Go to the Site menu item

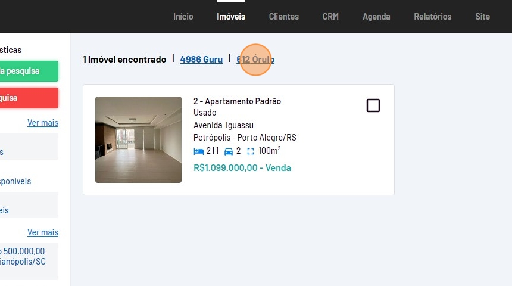(x=482, y=17)
